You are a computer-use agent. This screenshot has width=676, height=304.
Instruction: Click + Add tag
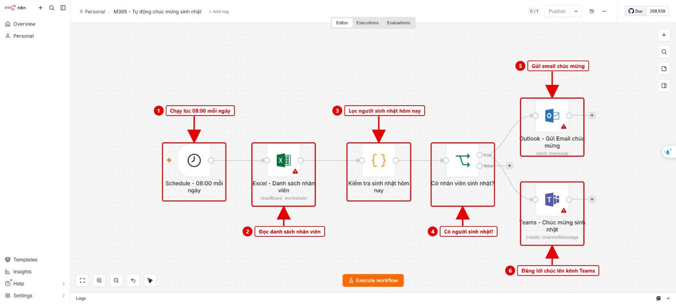tap(219, 12)
